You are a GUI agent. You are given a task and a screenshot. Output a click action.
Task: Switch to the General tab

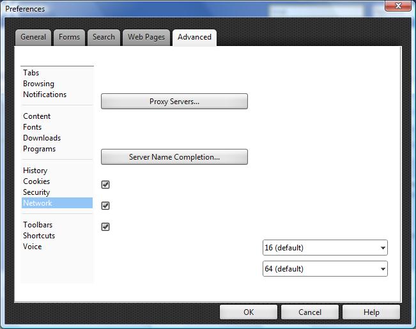[x=33, y=38]
